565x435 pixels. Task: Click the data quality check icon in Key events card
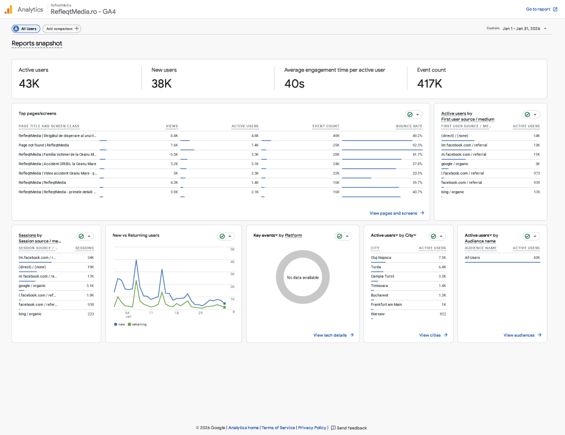pyautogui.click(x=339, y=236)
